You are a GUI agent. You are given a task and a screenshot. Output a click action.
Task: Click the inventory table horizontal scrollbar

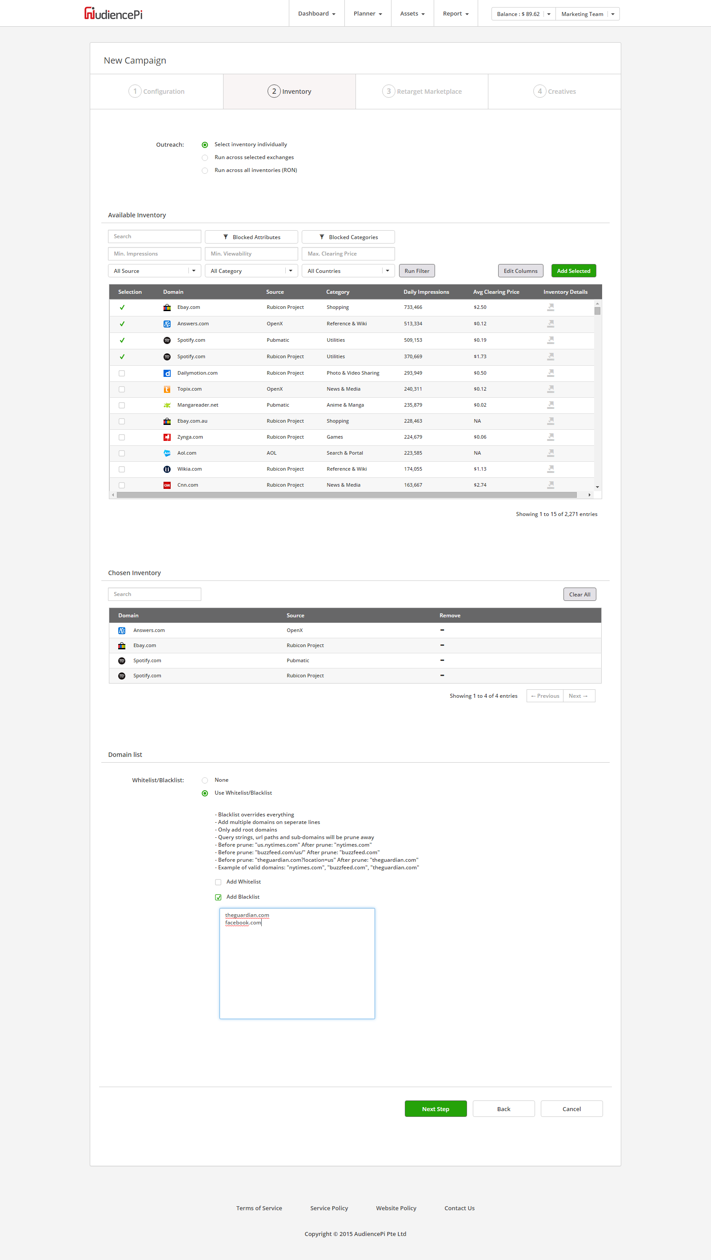(346, 495)
